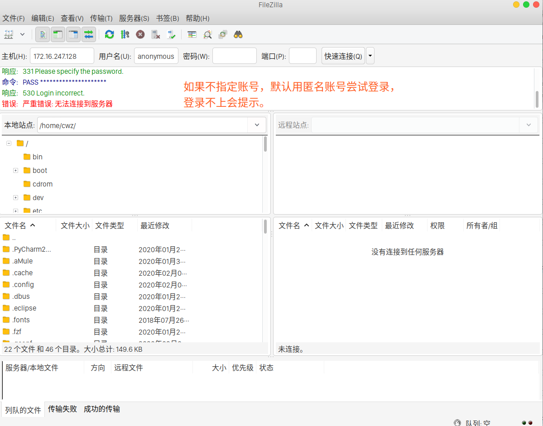Screen dimensions: 543x426
Task: Go to parent directory .. entry
Action: pyautogui.click(x=132, y=238)
